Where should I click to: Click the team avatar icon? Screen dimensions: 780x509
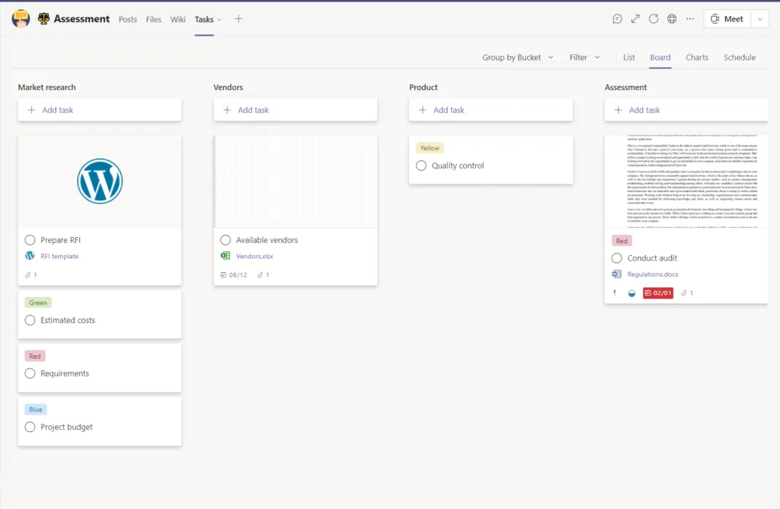pyautogui.click(x=21, y=19)
